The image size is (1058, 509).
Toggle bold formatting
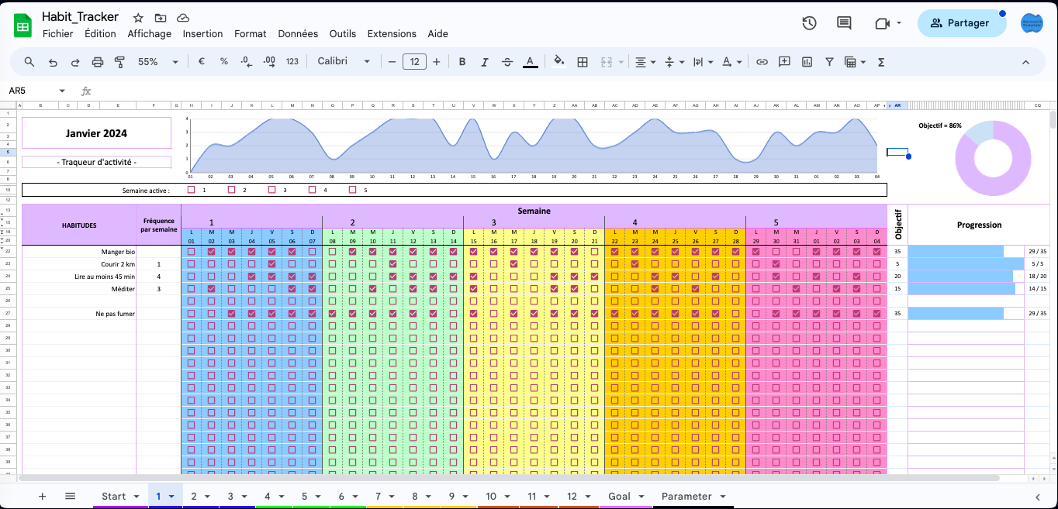pyautogui.click(x=462, y=61)
